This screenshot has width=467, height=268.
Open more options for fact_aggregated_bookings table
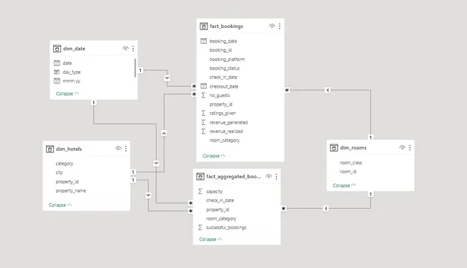(276, 177)
